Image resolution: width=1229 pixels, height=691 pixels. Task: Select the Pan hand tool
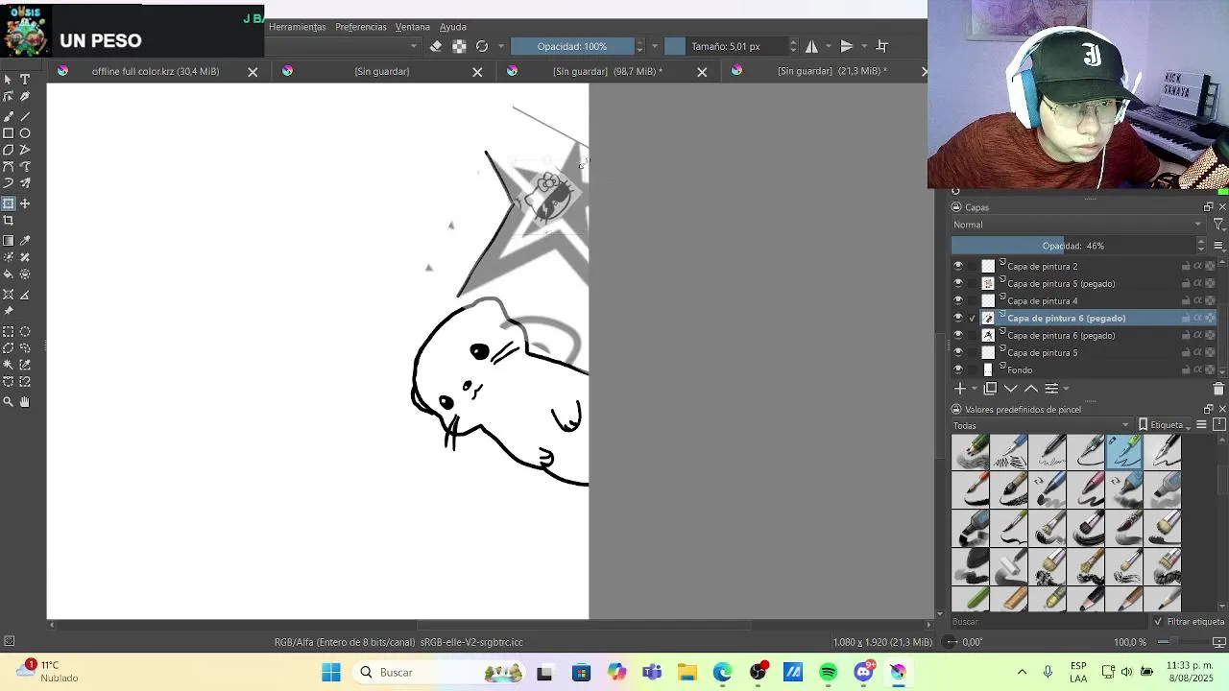tap(25, 402)
